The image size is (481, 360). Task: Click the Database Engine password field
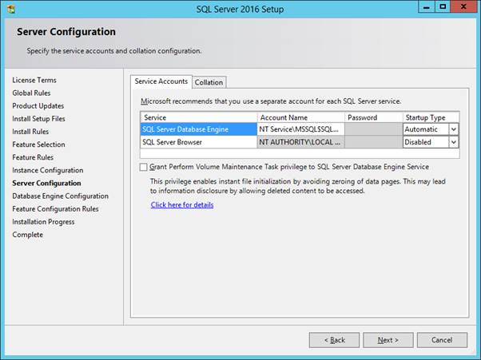(x=374, y=129)
